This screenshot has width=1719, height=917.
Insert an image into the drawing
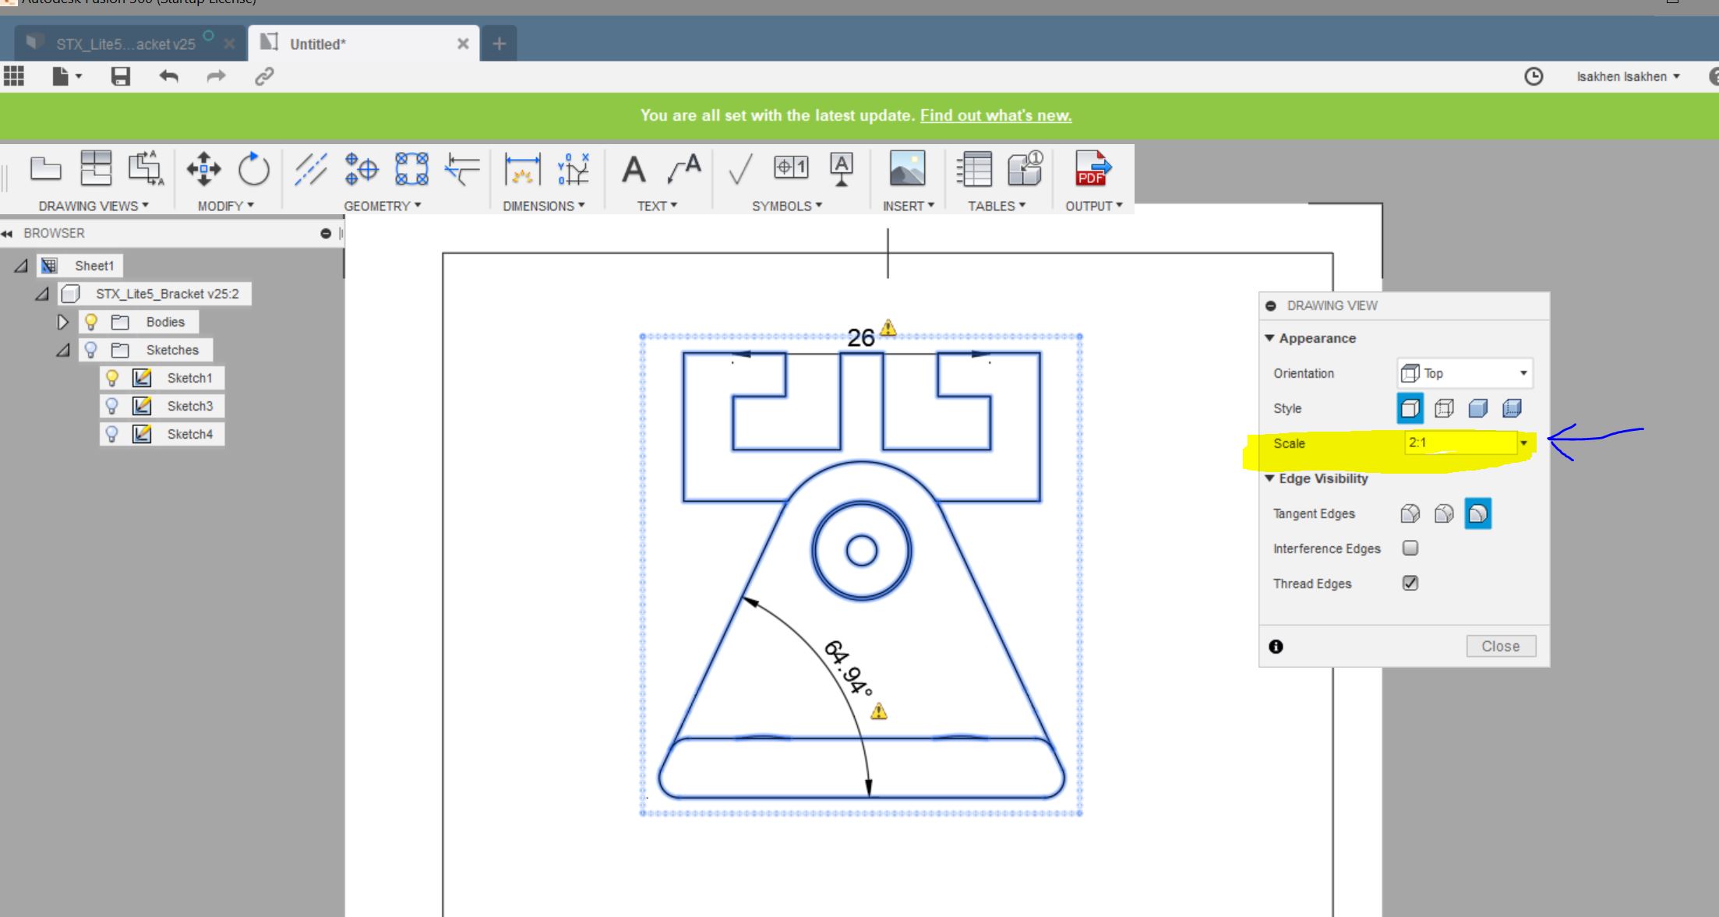click(x=906, y=168)
